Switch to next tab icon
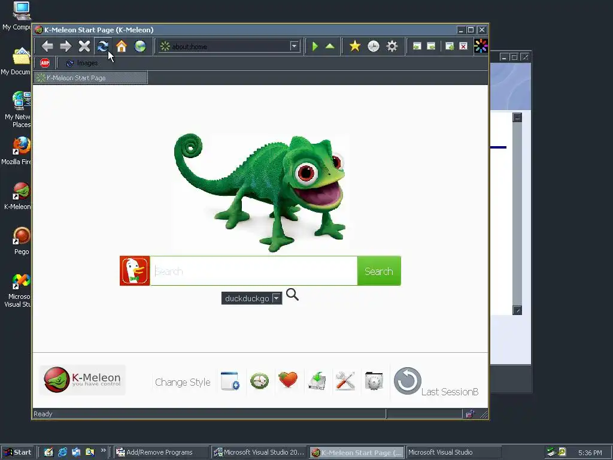Image resolution: width=613 pixels, height=460 pixels. 431,46
